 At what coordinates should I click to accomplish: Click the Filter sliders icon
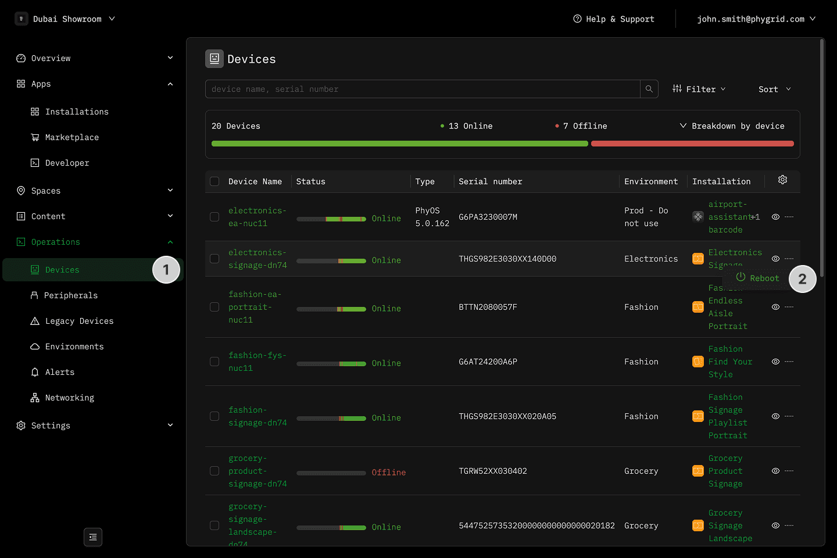click(x=677, y=89)
